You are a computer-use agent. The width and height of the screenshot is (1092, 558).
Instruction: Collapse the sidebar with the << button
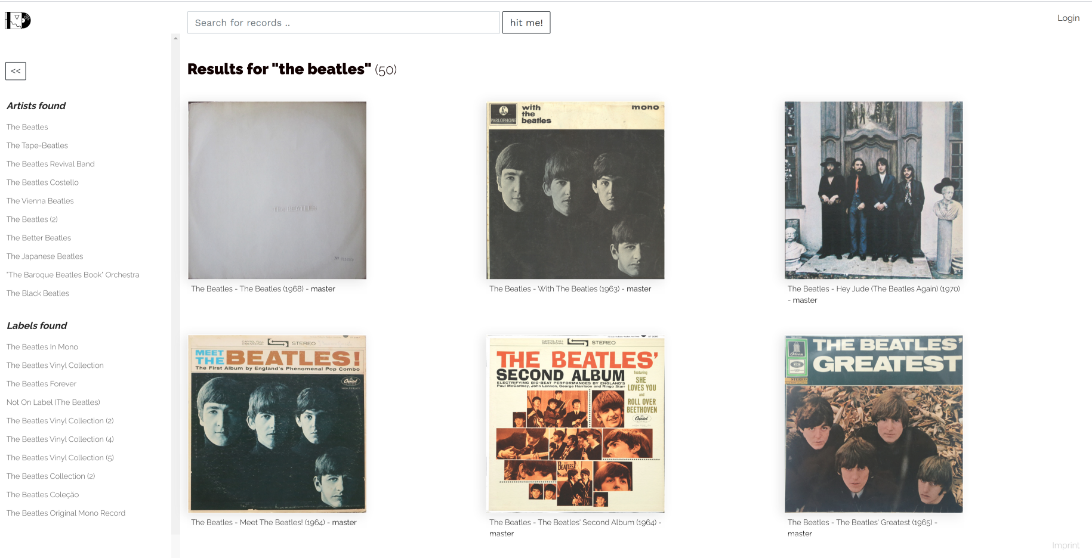pos(16,71)
